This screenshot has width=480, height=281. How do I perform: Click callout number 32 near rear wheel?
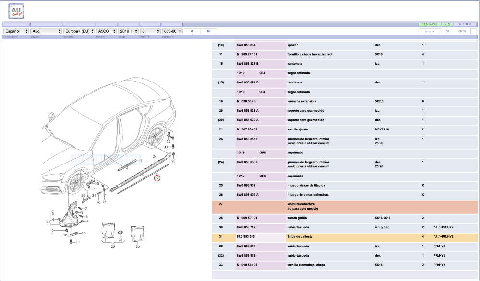tap(168, 142)
